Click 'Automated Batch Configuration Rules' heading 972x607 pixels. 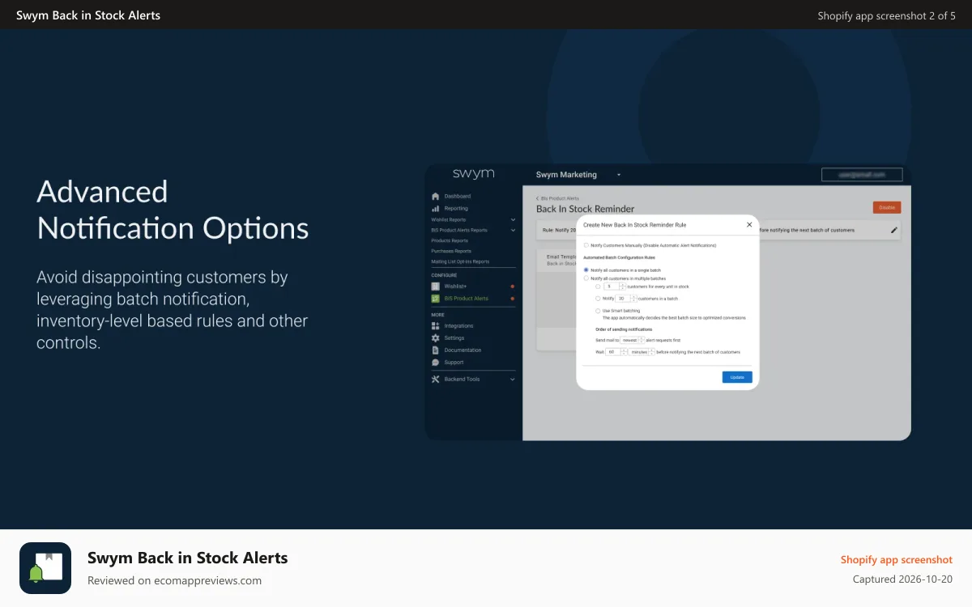619,257
